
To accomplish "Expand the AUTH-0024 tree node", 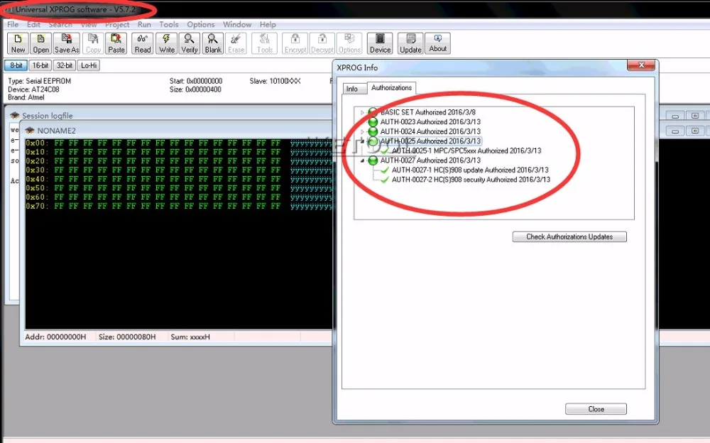I will point(362,131).
